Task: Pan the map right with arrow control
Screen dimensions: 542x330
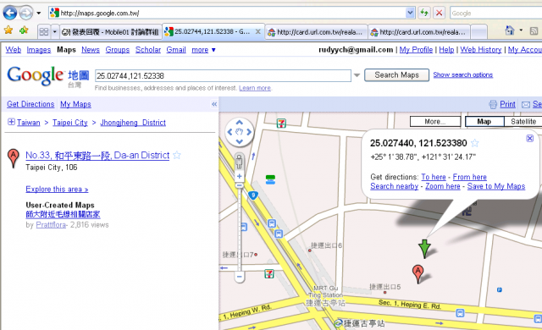Action: coord(249,132)
